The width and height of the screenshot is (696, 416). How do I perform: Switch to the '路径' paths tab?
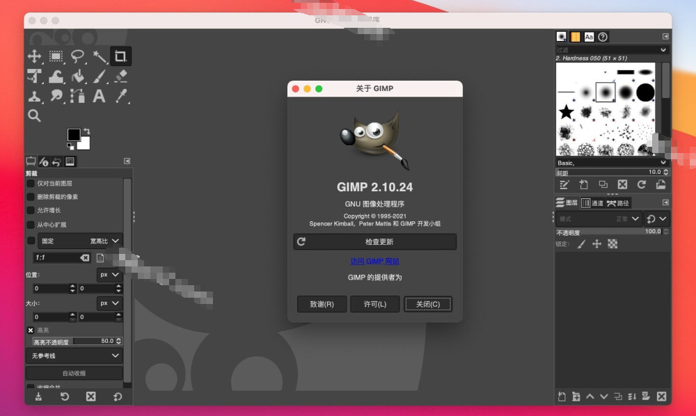click(618, 203)
